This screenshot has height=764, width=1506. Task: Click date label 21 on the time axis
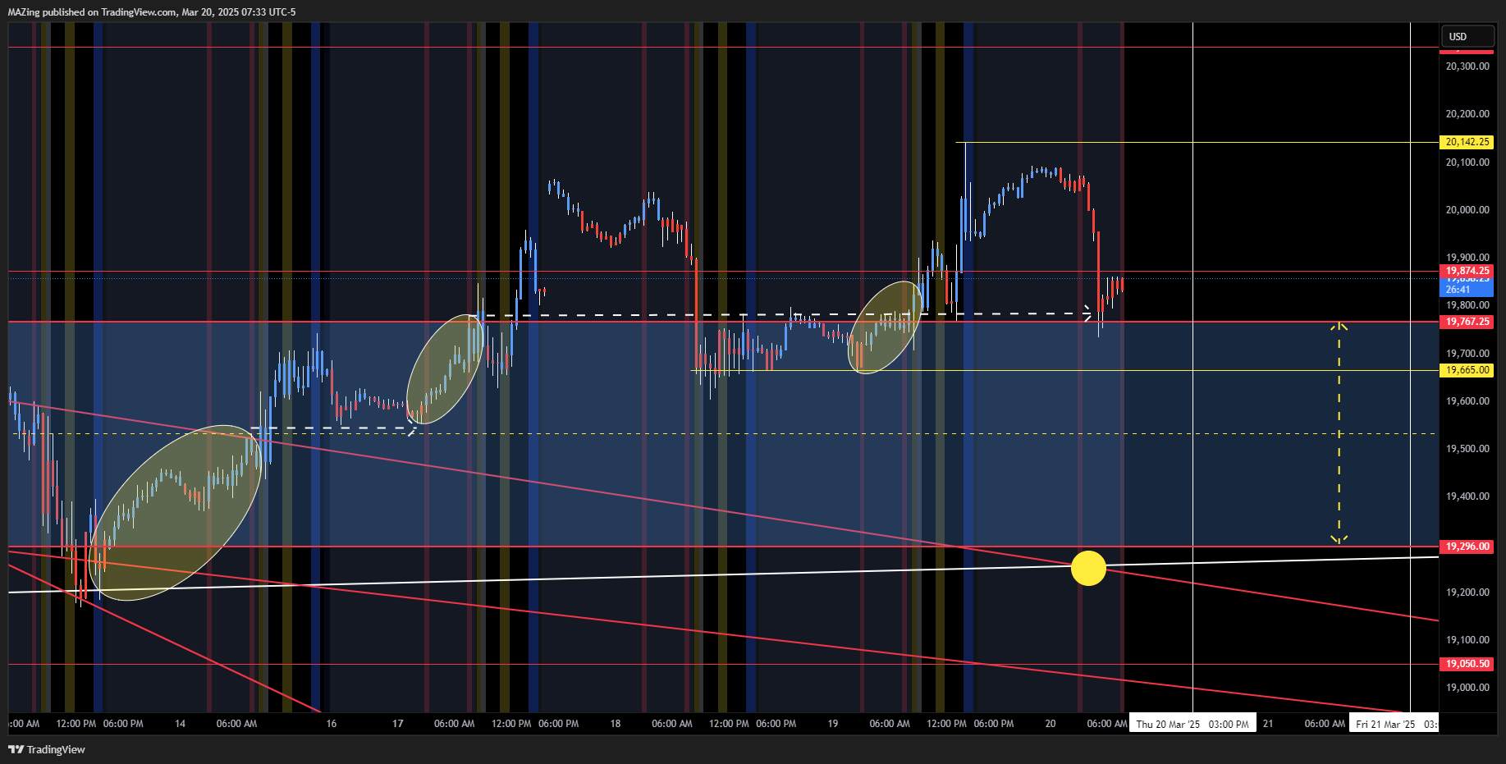1268,724
